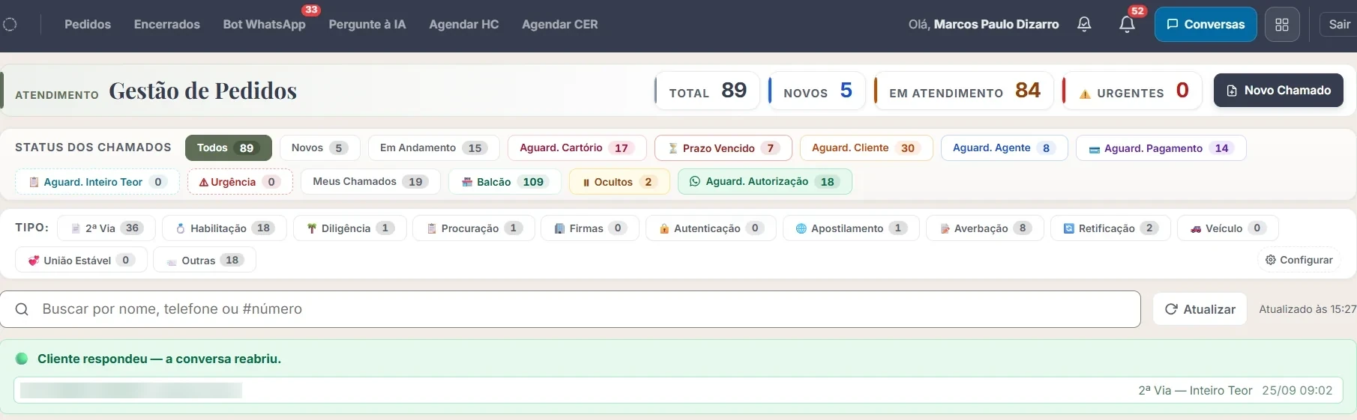Go to Encerrados in the top navigation
This screenshot has width=1357, height=420.
167,24
